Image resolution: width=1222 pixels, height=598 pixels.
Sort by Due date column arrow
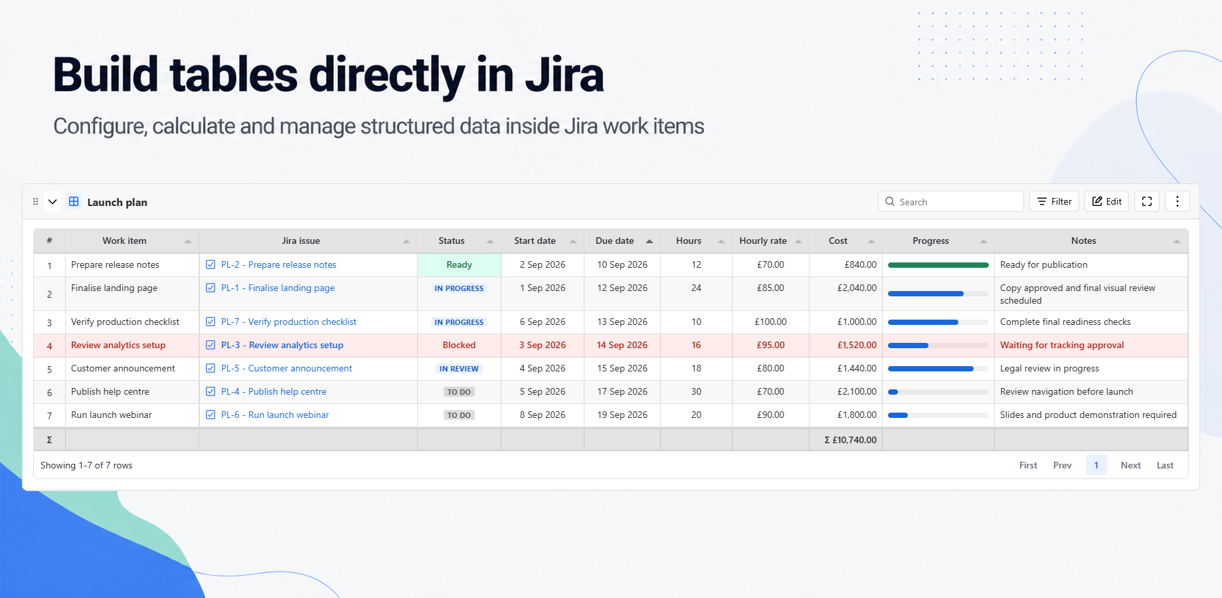(650, 241)
